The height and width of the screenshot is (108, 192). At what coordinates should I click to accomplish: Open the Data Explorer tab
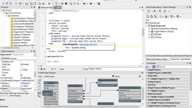coord(185,59)
